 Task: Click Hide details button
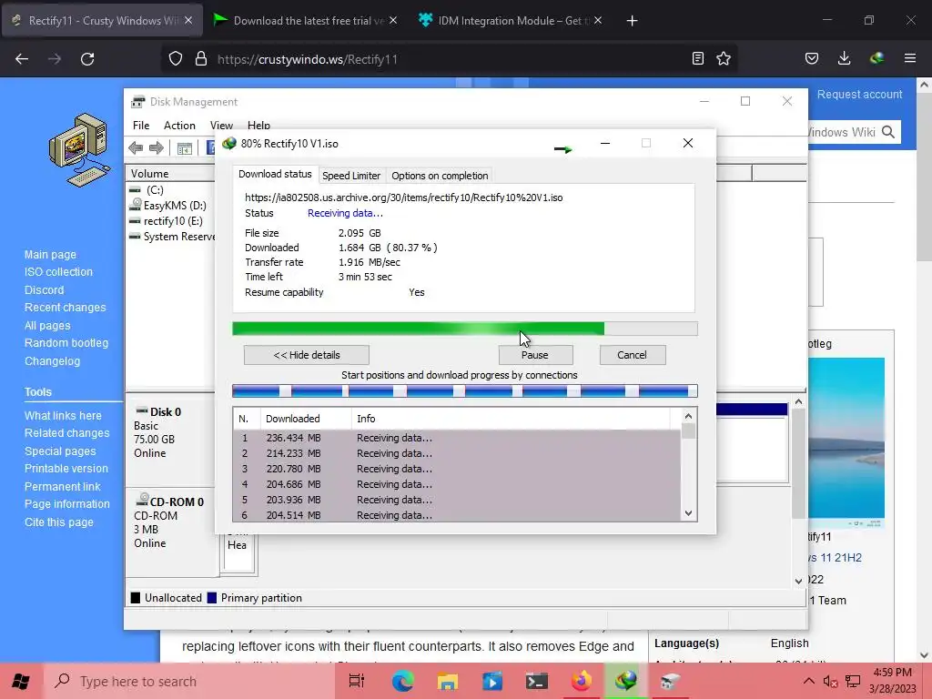307,355
